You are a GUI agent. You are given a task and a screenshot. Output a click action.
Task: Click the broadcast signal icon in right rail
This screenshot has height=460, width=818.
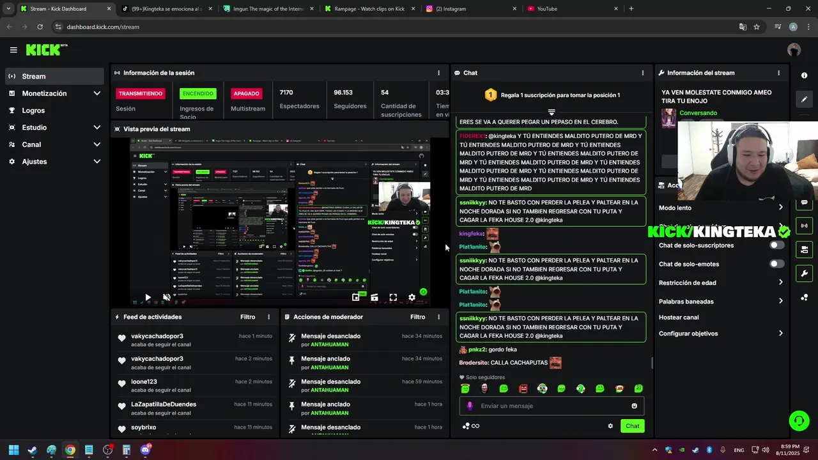click(804, 226)
